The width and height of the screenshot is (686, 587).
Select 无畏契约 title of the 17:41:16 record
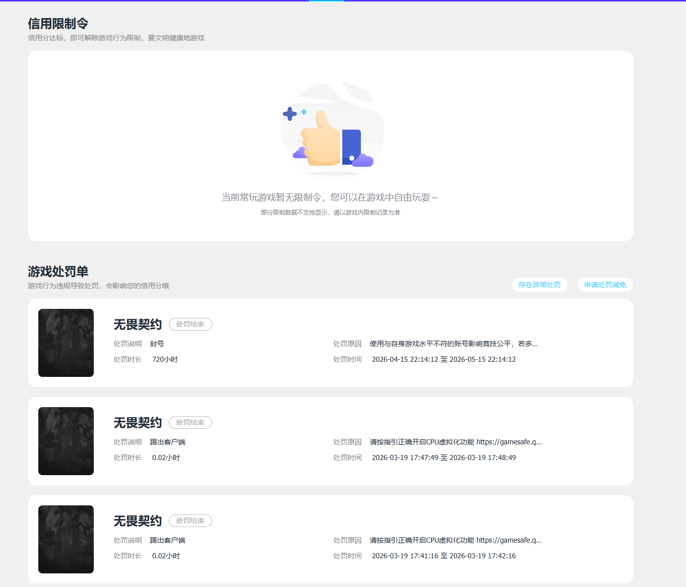[x=138, y=521]
